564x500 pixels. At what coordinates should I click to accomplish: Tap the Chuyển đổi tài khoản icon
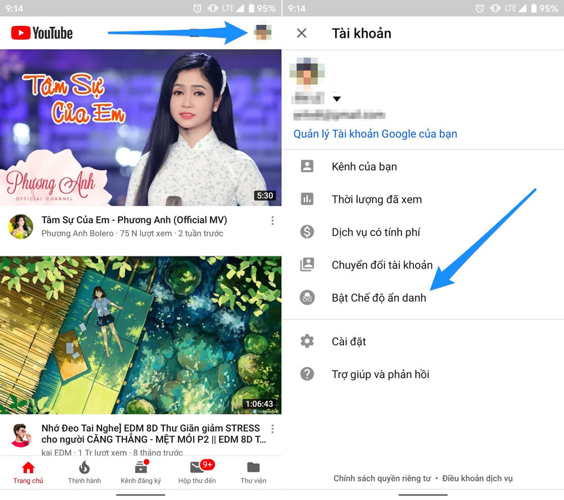307,265
